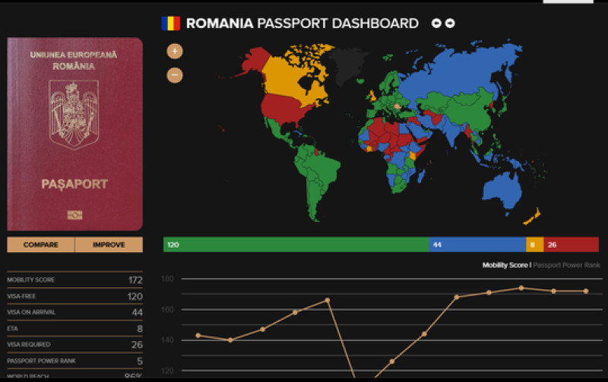
Task: Zoom out on the world map
Action: click(x=175, y=75)
